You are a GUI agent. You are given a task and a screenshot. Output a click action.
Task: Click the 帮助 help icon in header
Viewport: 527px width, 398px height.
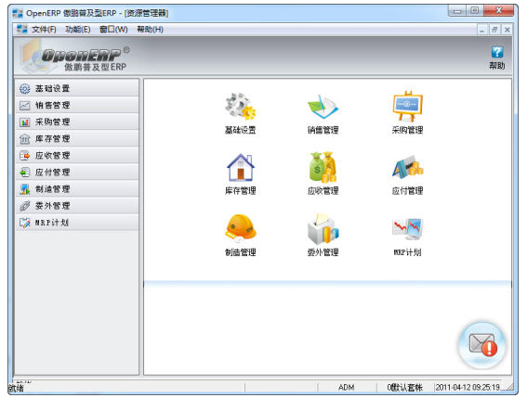(x=497, y=58)
